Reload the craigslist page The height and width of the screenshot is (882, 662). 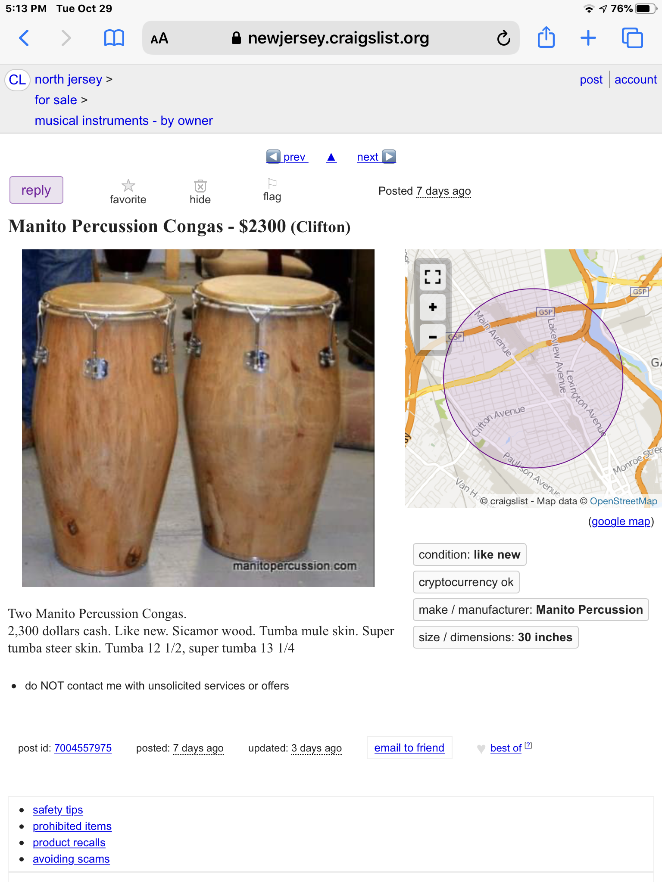[x=503, y=38]
